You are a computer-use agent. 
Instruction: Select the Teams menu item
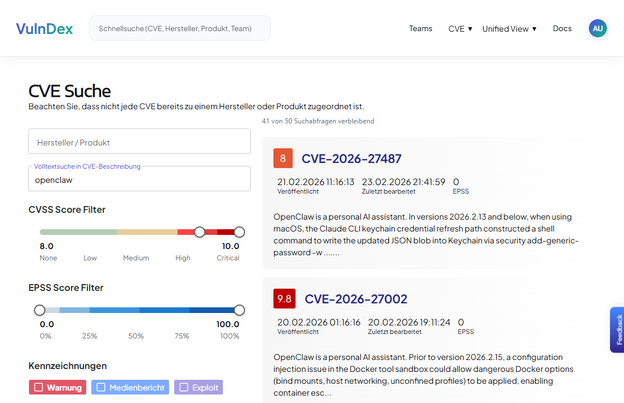[x=420, y=28]
